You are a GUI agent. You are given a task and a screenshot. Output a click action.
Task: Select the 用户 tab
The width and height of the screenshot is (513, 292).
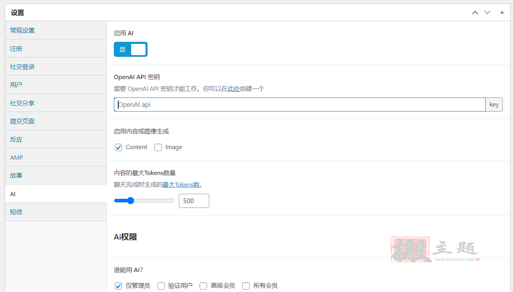(x=56, y=85)
